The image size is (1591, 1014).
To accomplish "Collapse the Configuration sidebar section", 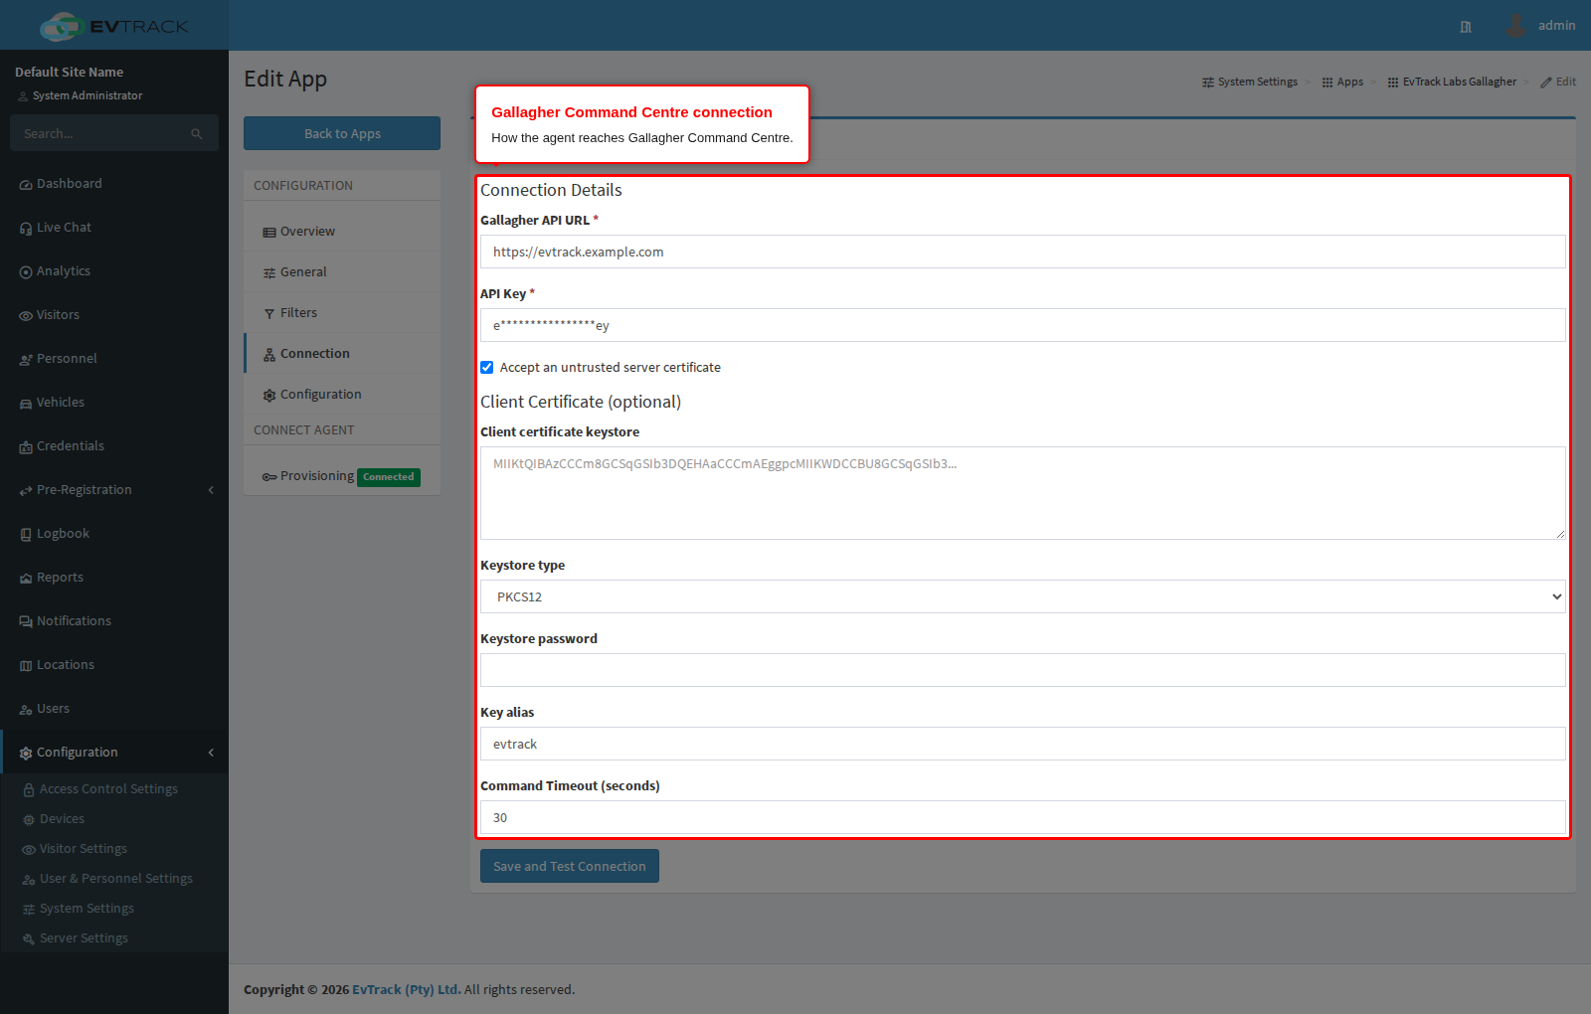I will 211,753.
